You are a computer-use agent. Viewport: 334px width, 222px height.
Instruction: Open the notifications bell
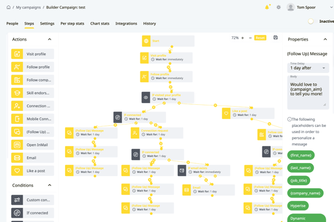point(267,7)
